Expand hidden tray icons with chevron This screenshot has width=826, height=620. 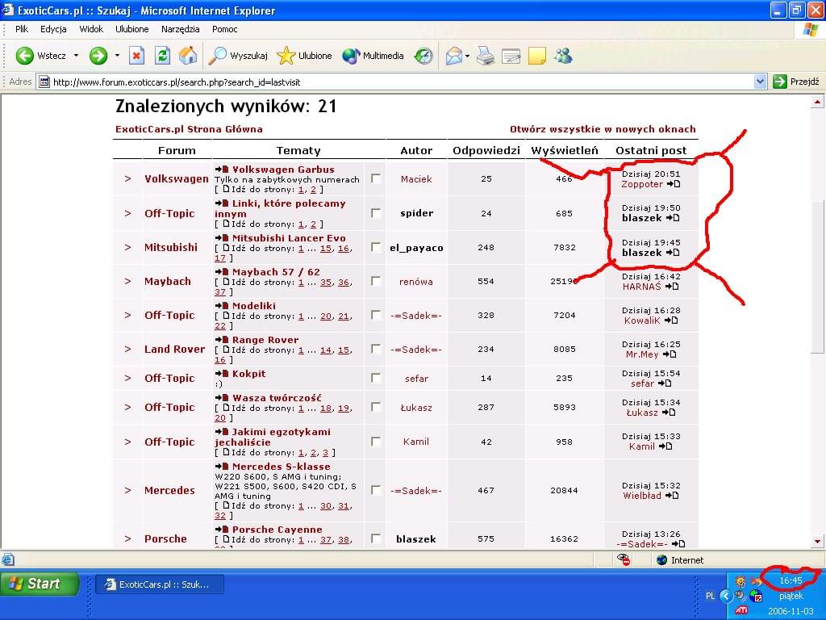point(726,597)
